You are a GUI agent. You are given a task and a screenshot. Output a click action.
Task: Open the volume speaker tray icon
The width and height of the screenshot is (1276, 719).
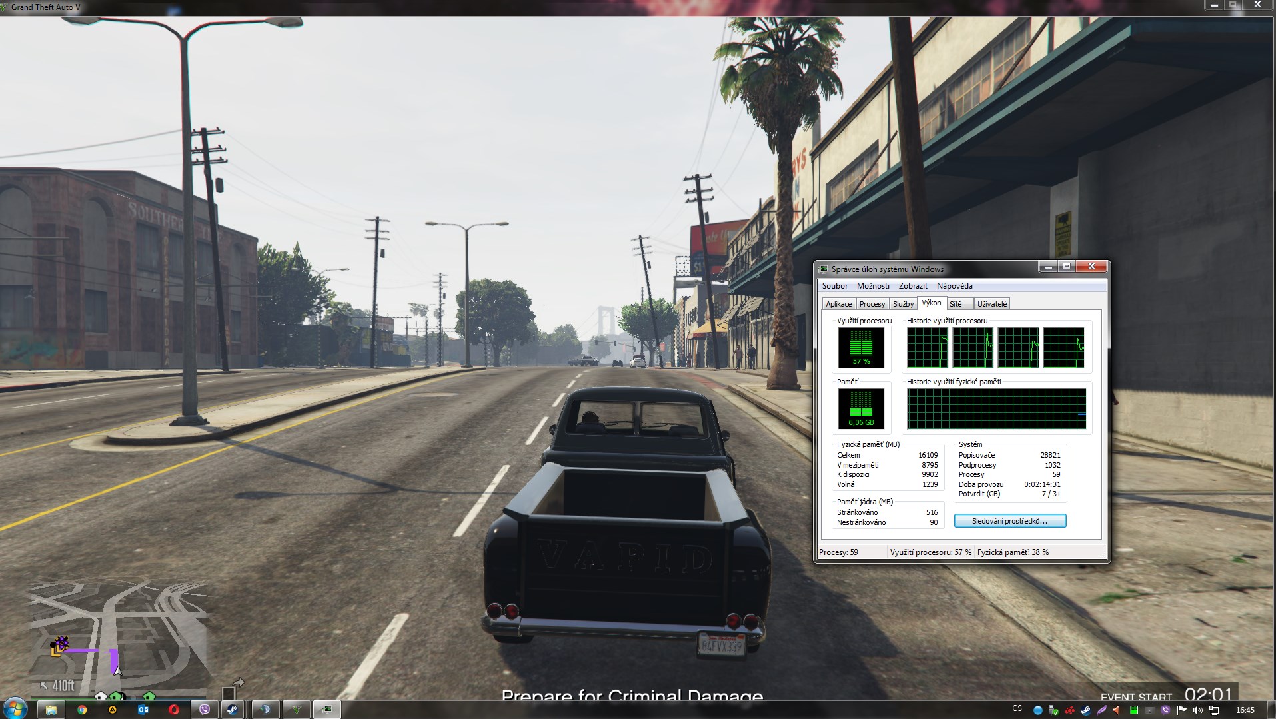1197,710
